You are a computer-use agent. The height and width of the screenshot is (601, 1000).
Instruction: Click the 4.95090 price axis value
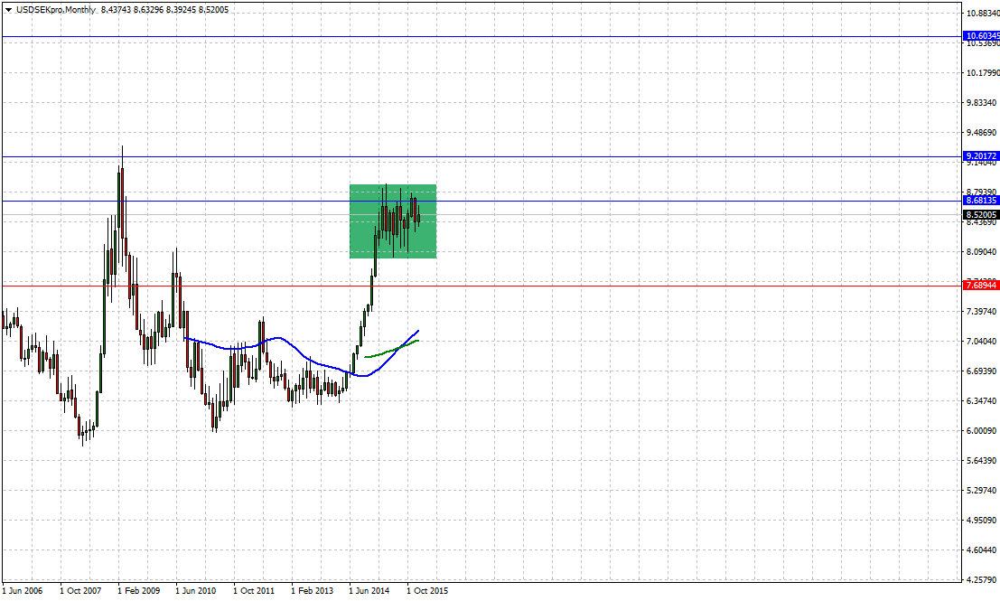[982, 521]
